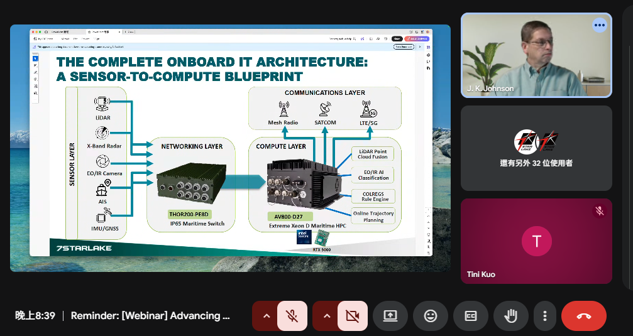The height and width of the screenshot is (336, 633).
Task: Expand the video settings chevron
Action: [326, 316]
